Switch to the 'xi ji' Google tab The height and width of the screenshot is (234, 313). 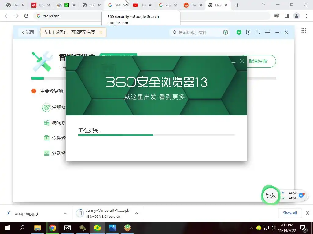tap(168, 5)
